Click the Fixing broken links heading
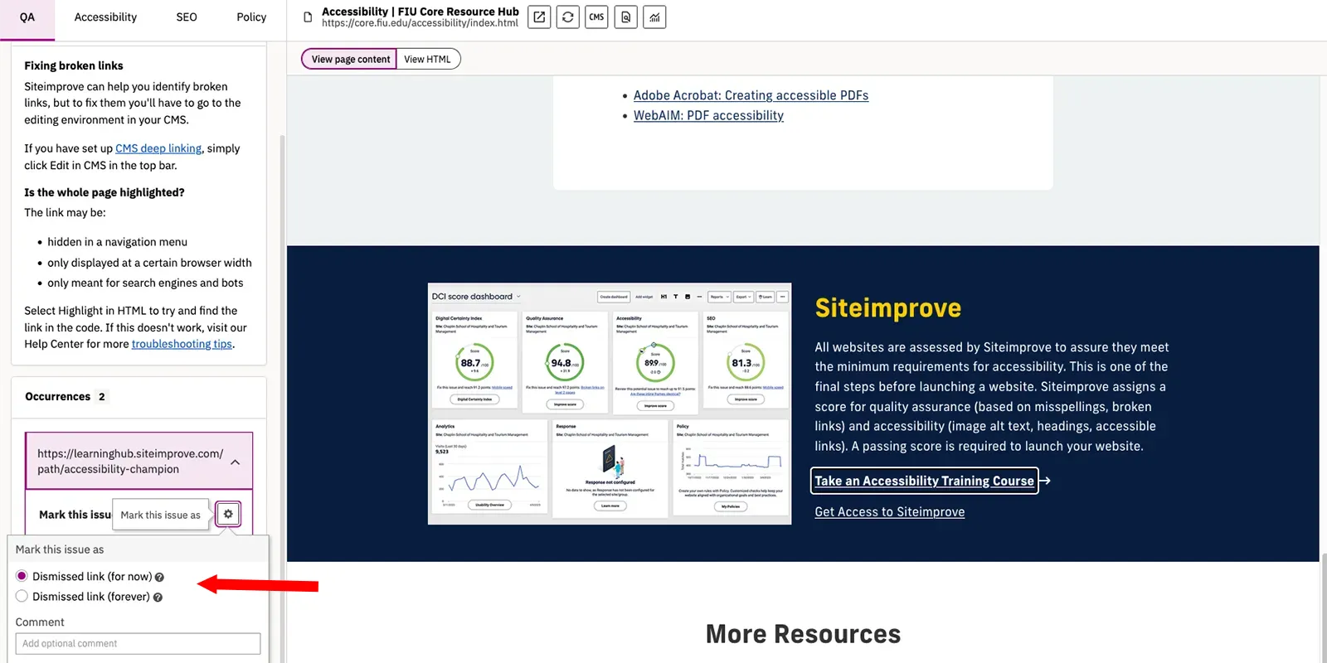 74,65
